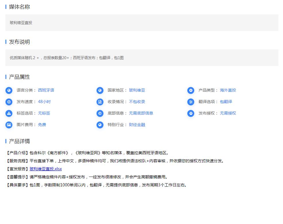The image size is (283, 224).
Task: Click the 标签选项 hierarchy icon
Action: click(9, 113)
